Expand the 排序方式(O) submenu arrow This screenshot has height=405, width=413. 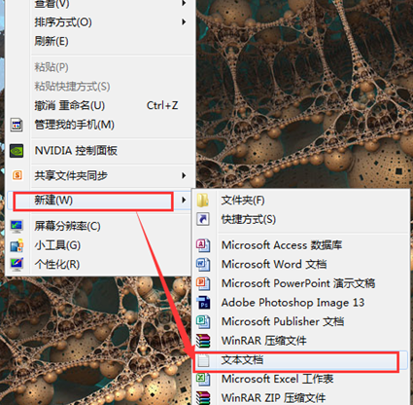pos(184,22)
